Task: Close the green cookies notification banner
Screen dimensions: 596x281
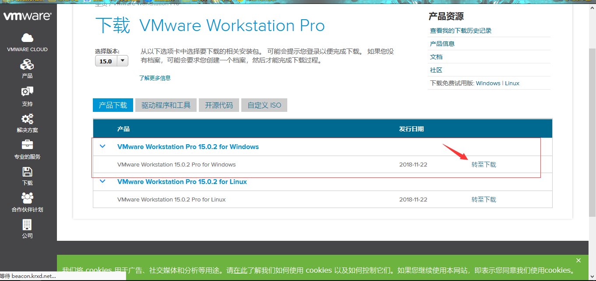Action: click(578, 260)
